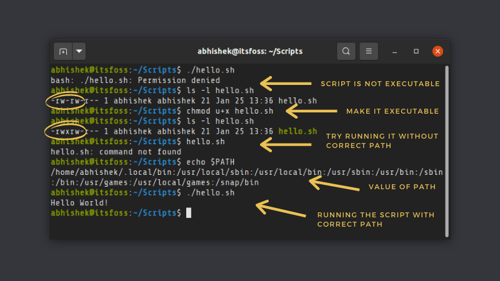The image size is (500, 281).
Task: Click the green hello.sh filename in the listing
Action: click(297, 131)
